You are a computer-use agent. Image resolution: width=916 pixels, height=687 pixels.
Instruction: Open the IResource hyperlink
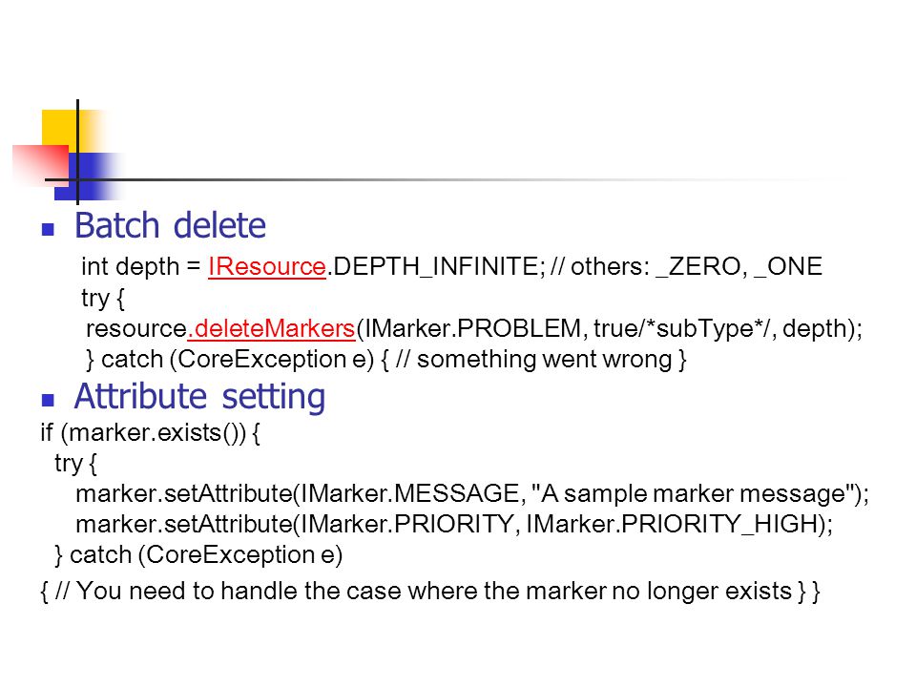[267, 267]
